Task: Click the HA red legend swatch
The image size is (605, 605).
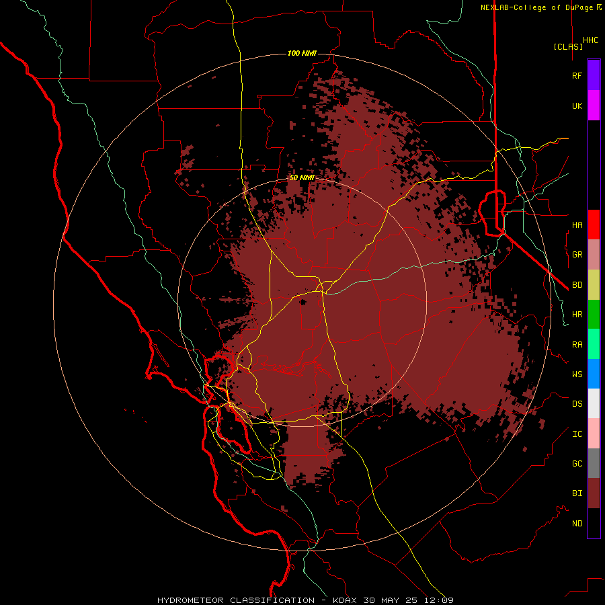Action: [x=594, y=225]
